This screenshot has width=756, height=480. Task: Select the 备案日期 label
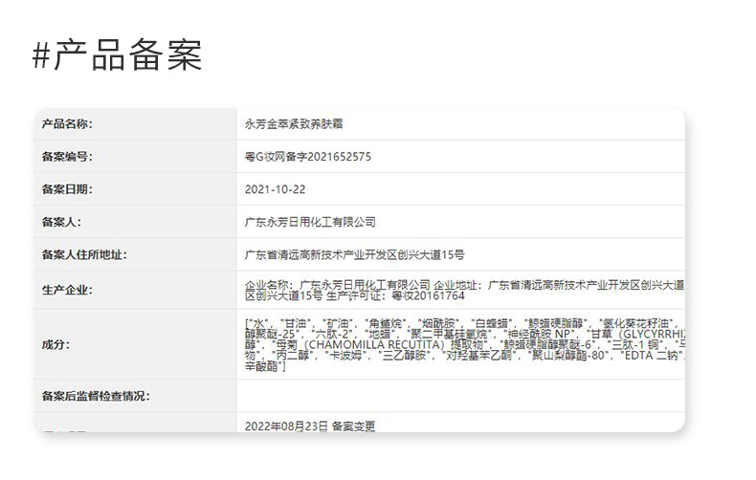[x=67, y=189]
